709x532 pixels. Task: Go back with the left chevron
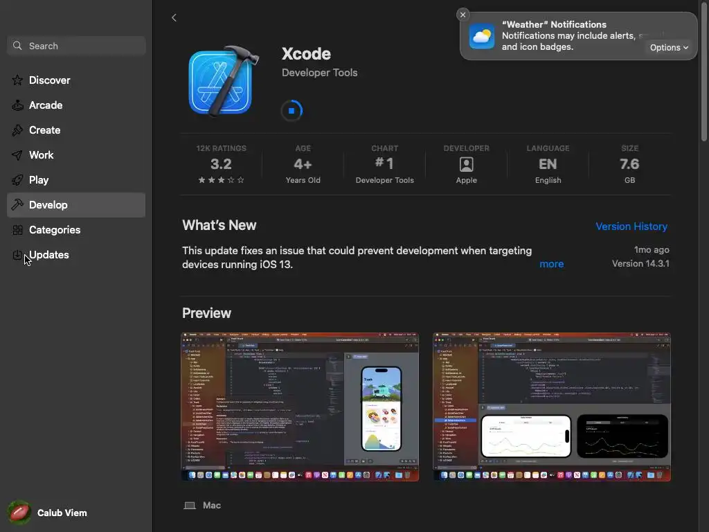pyautogui.click(x=174, y=17)
